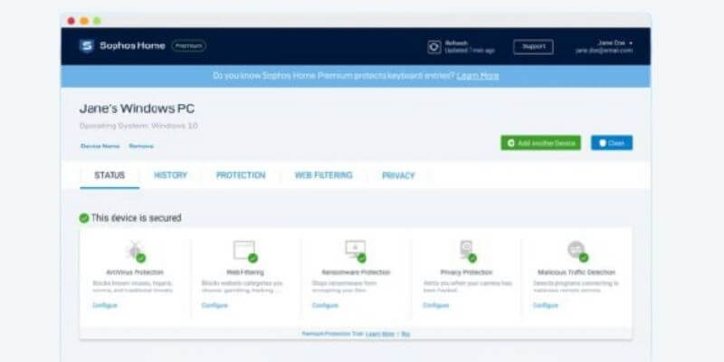Click the Privacy Protection webcam icon
This screenshot has height=362, width=724.
click(x=465, y=250)
